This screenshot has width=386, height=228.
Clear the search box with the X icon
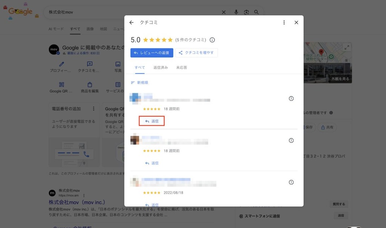tap(224, 12)
